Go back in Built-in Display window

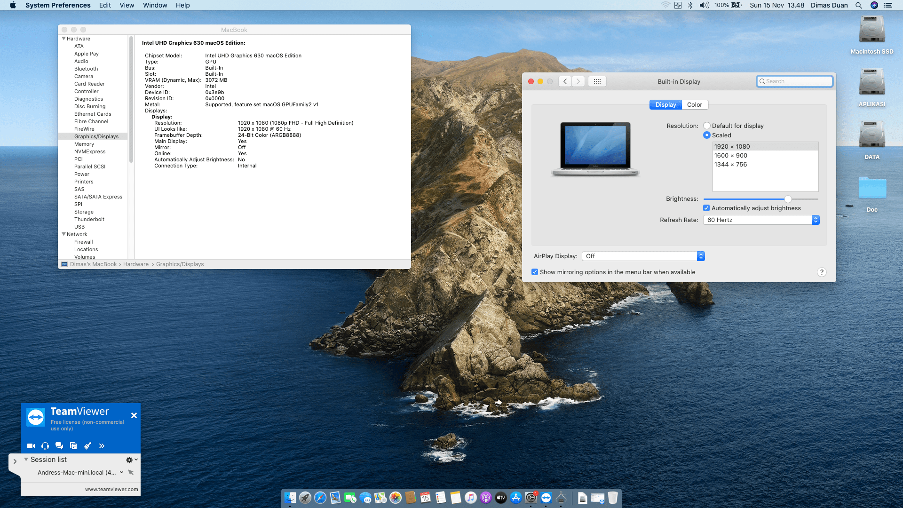tap(565, 81)
